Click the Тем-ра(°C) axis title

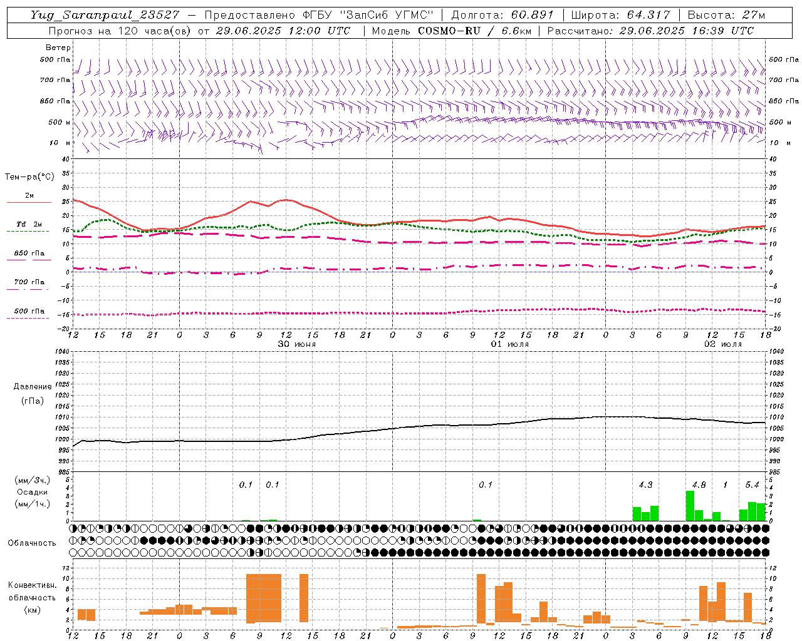click(29, 177)
